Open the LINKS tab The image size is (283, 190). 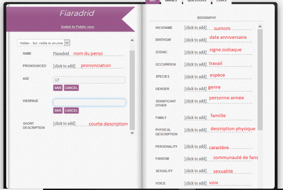pos(221,1)
